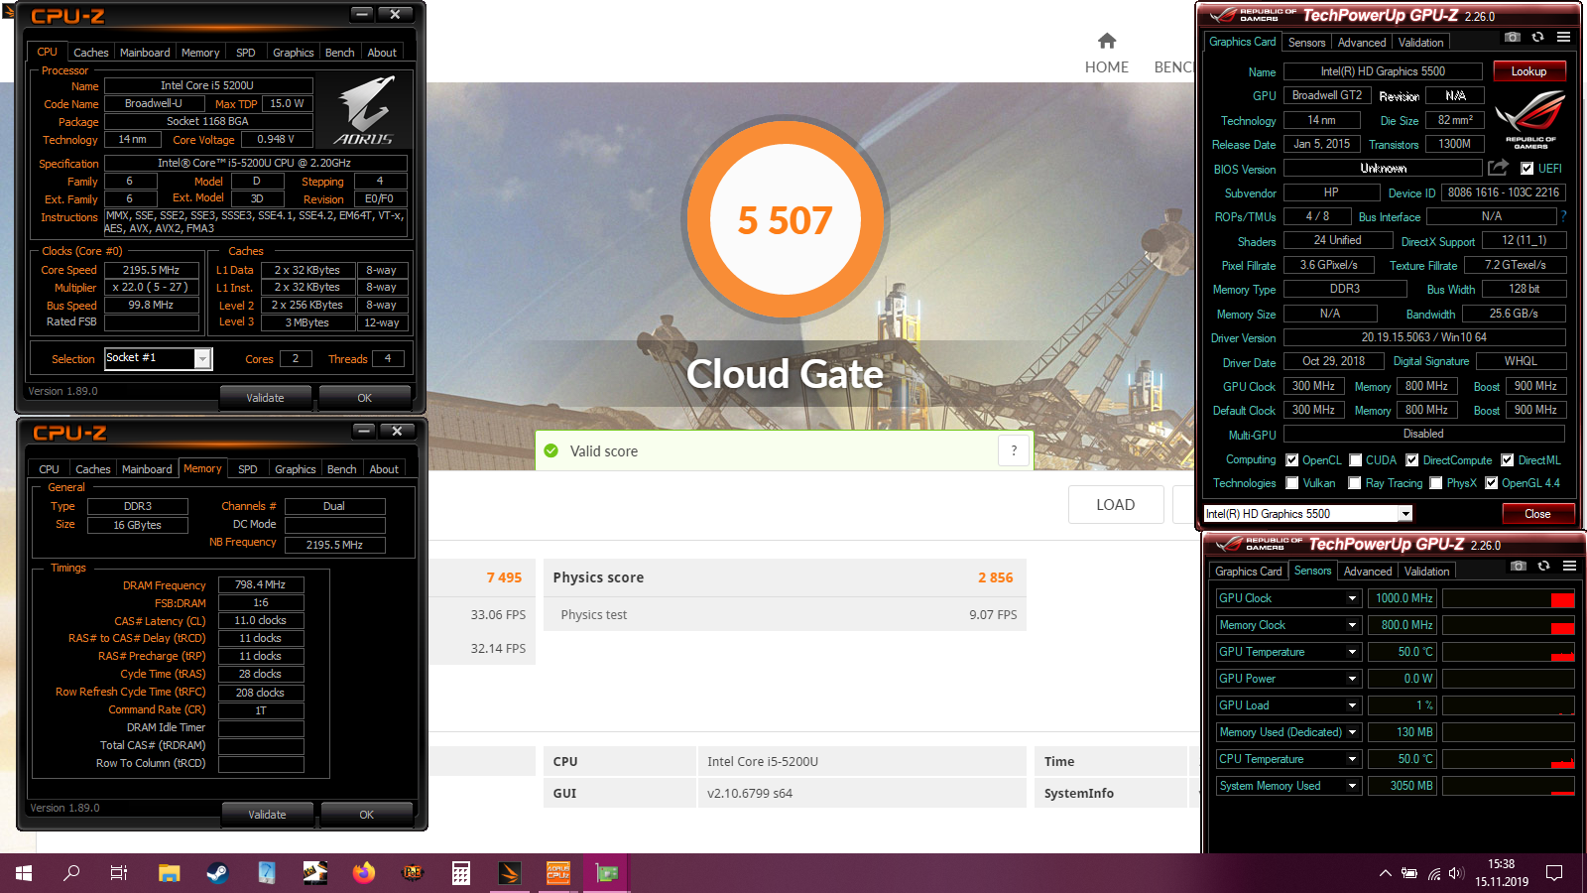Click the HOME link in 3DMark
Viewport: 1587px width, 893px height.
(1107, 67)
